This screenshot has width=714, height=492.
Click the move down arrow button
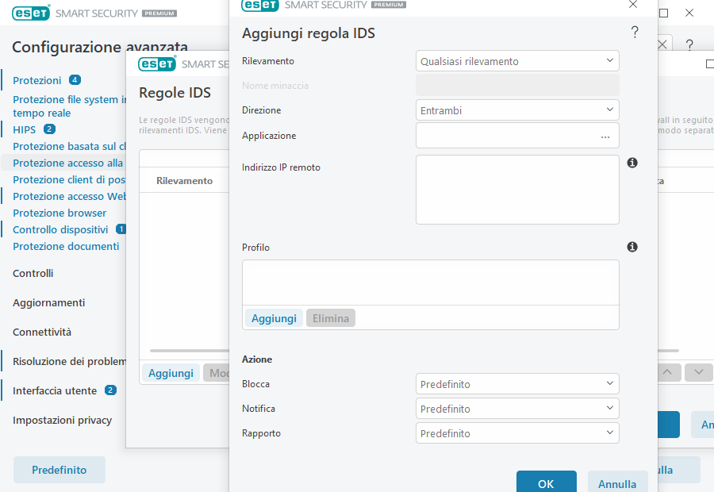(x=698, y=371)
